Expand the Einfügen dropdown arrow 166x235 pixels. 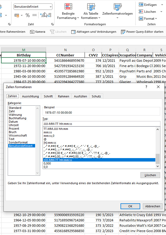[x=161, y=5]
